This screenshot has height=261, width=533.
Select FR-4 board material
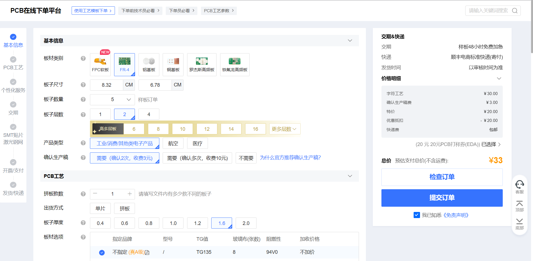(x=124, y=65)
